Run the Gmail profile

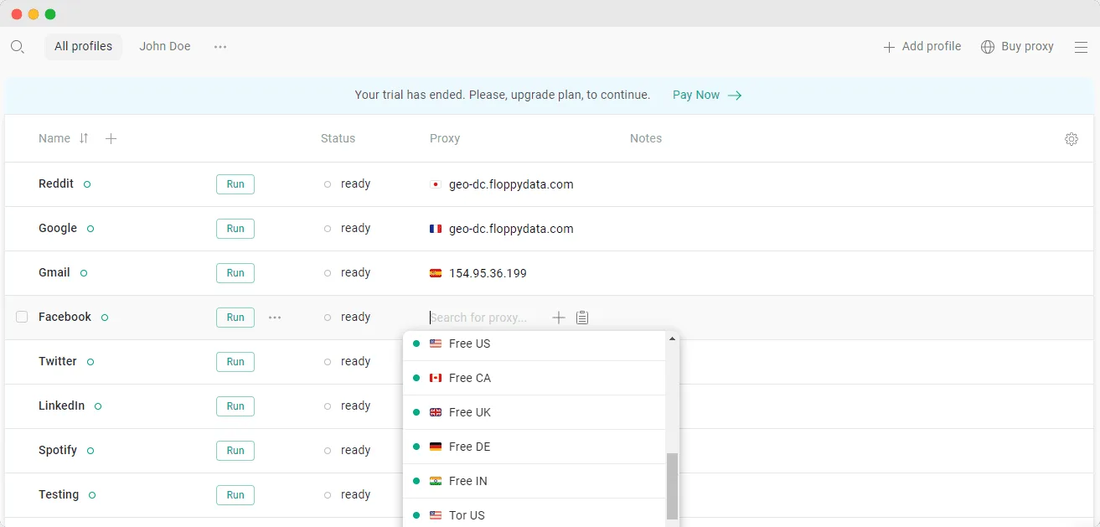(x=235, y=273)
